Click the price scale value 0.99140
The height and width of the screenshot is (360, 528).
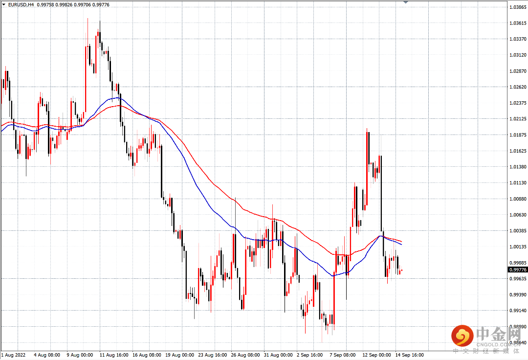(518, 311)
